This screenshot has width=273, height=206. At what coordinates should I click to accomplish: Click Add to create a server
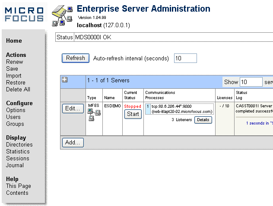73,143
